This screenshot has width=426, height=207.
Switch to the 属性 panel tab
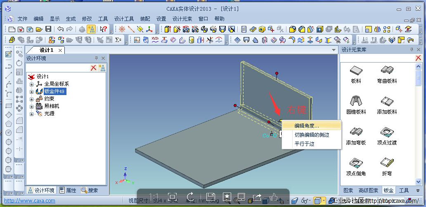pyautogui.click(x=68, y=190)
